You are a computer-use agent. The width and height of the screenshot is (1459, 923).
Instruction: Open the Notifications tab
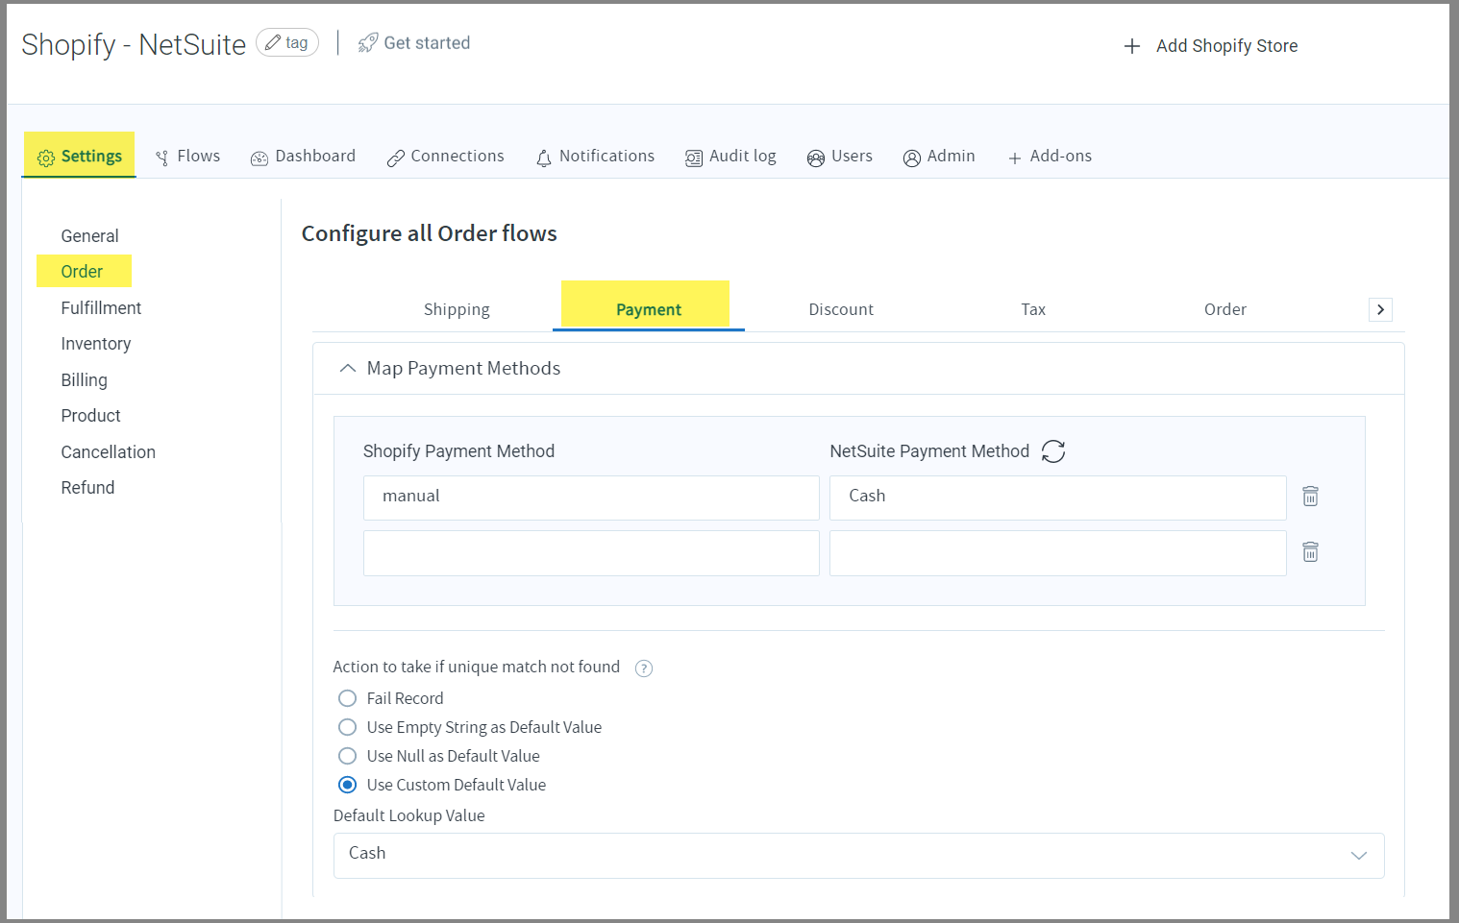pos(595,157)
